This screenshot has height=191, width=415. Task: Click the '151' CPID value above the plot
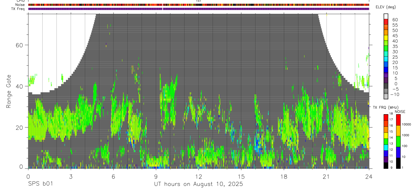198,1
